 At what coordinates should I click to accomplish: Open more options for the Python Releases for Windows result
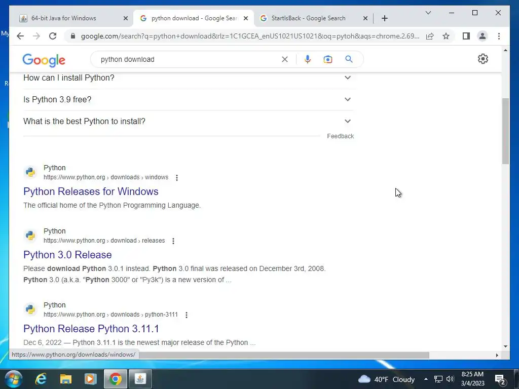point(177,178)
